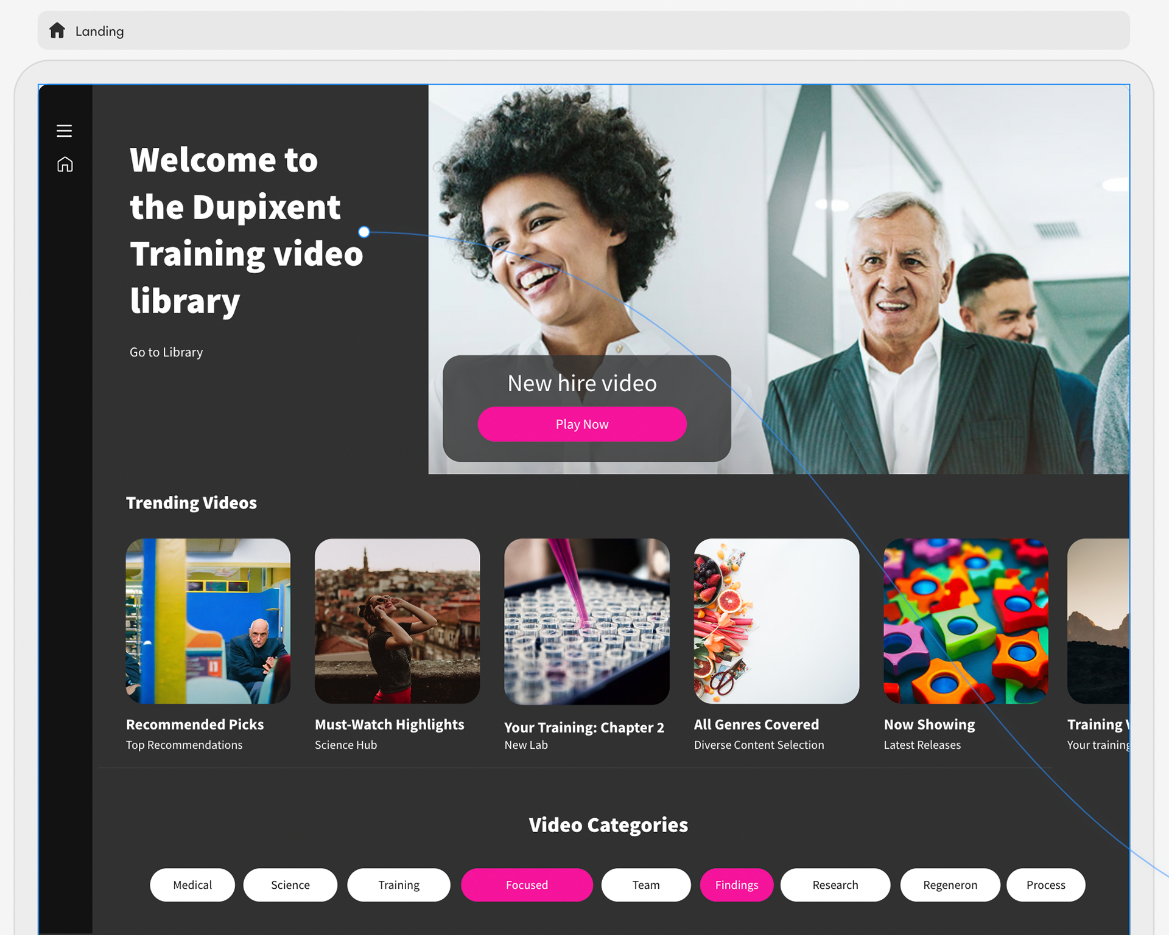Viewport: 1169px width, 935px height.
Task: Select the prototype connection handle circle
Action: [363, 232]
